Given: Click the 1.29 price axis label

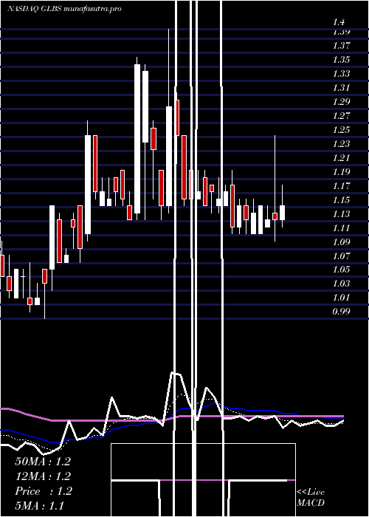Looking at the screenshot, I should coord(341,102).
